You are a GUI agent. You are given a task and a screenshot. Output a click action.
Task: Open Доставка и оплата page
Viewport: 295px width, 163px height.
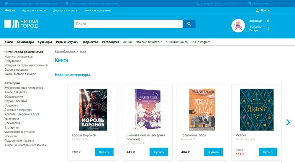(65, 10)
